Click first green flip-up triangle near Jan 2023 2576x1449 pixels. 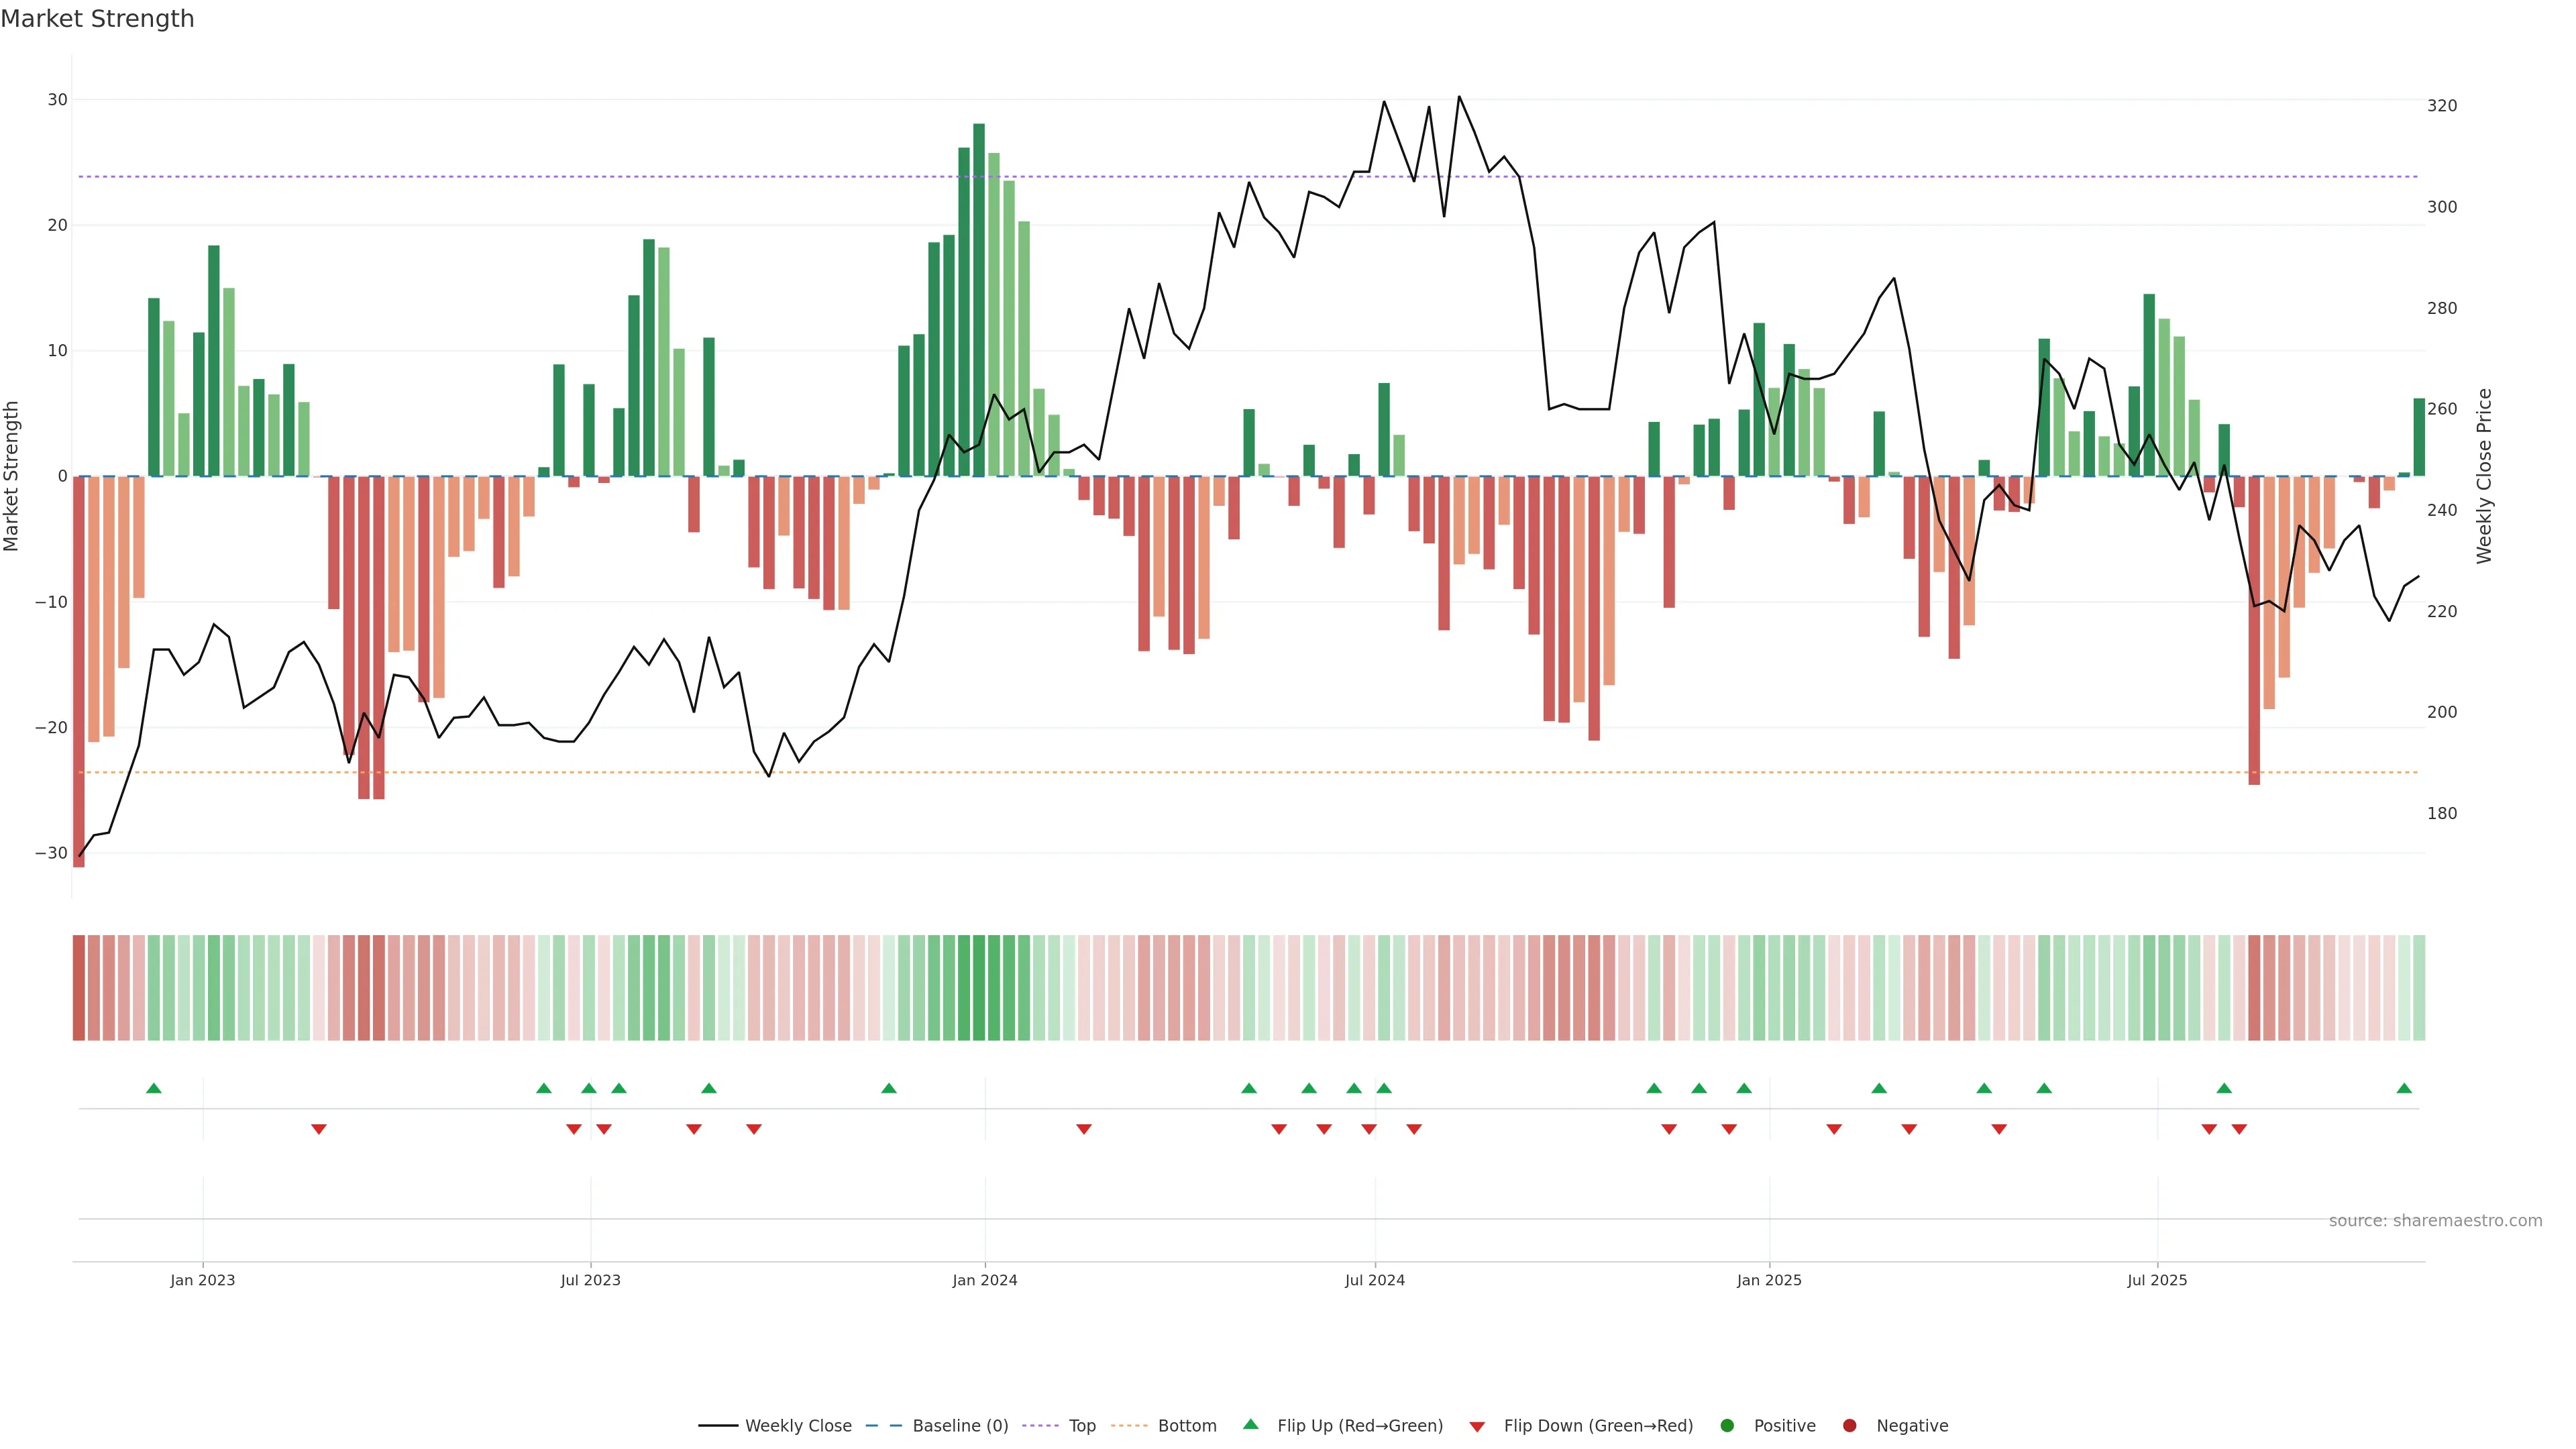coord(153,1088)
